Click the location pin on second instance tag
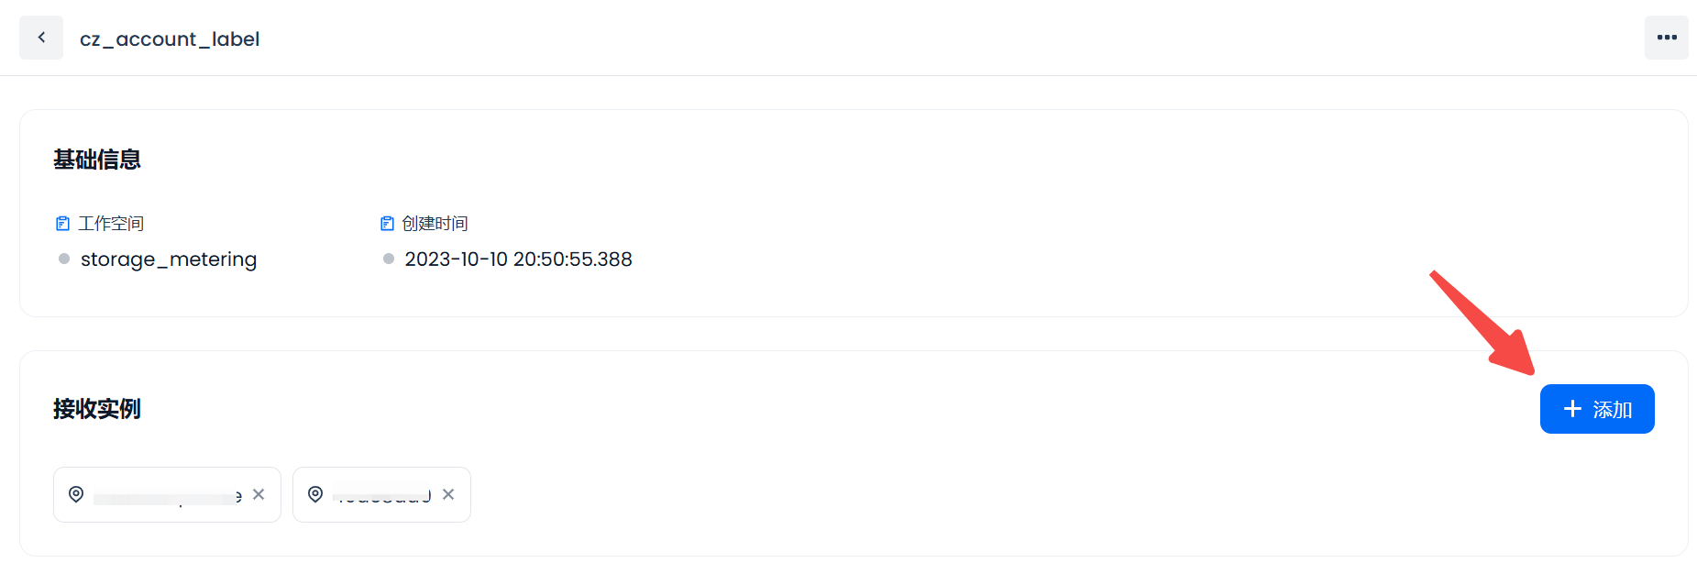This screenshot has width=1697, height=585. (315, 494)
